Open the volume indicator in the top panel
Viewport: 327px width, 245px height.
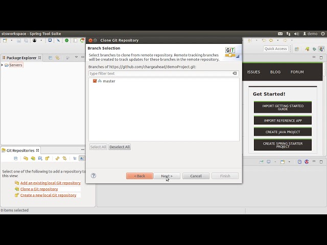296,34
